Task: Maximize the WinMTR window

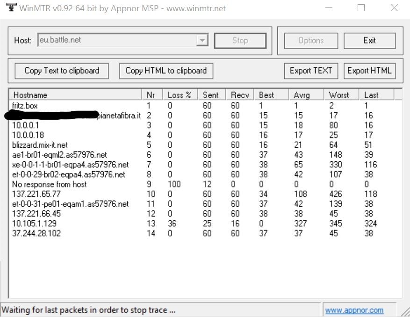Action: (x=361, y=8)
